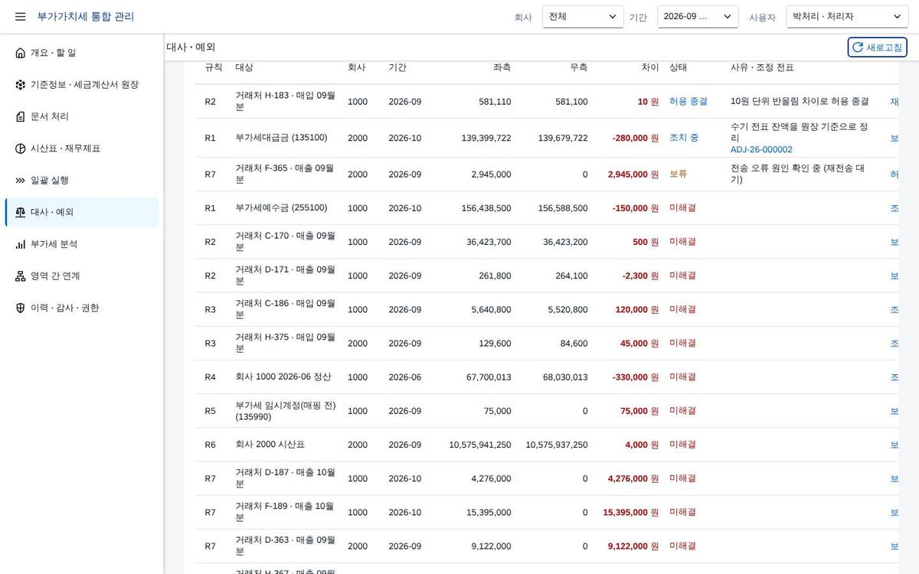Click the left amount 581,110
Screen dimensions: 919x574
[495, 102]
